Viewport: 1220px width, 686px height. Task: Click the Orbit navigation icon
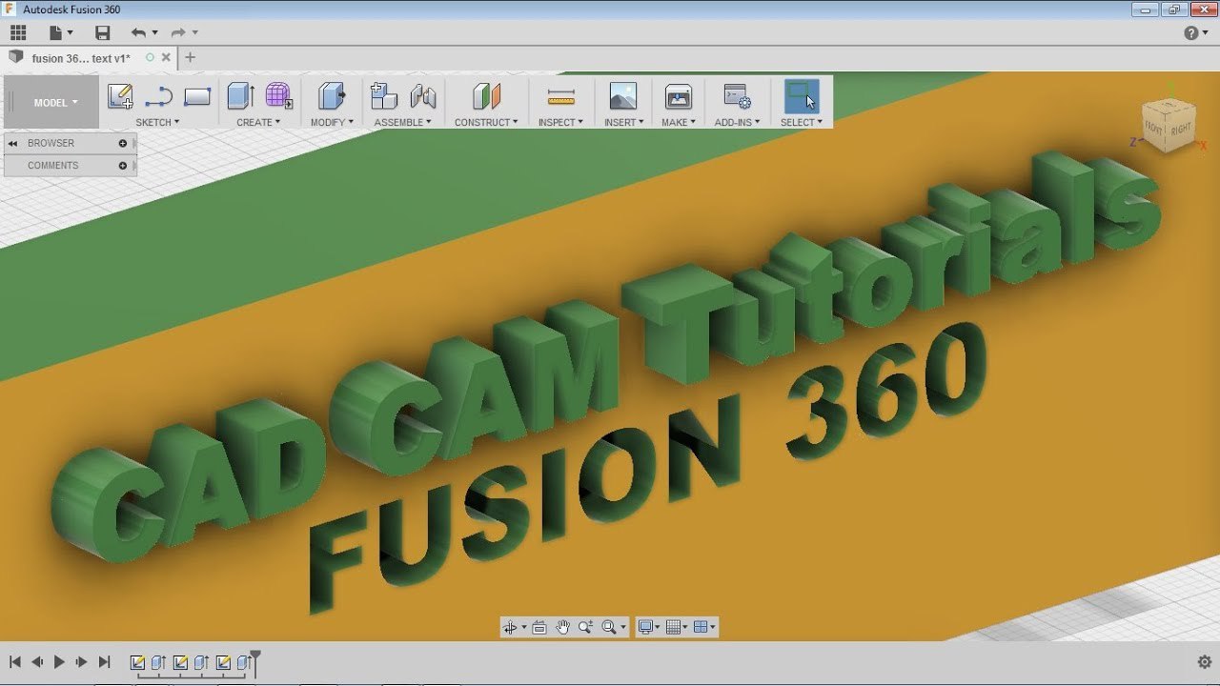pos(510,627)
